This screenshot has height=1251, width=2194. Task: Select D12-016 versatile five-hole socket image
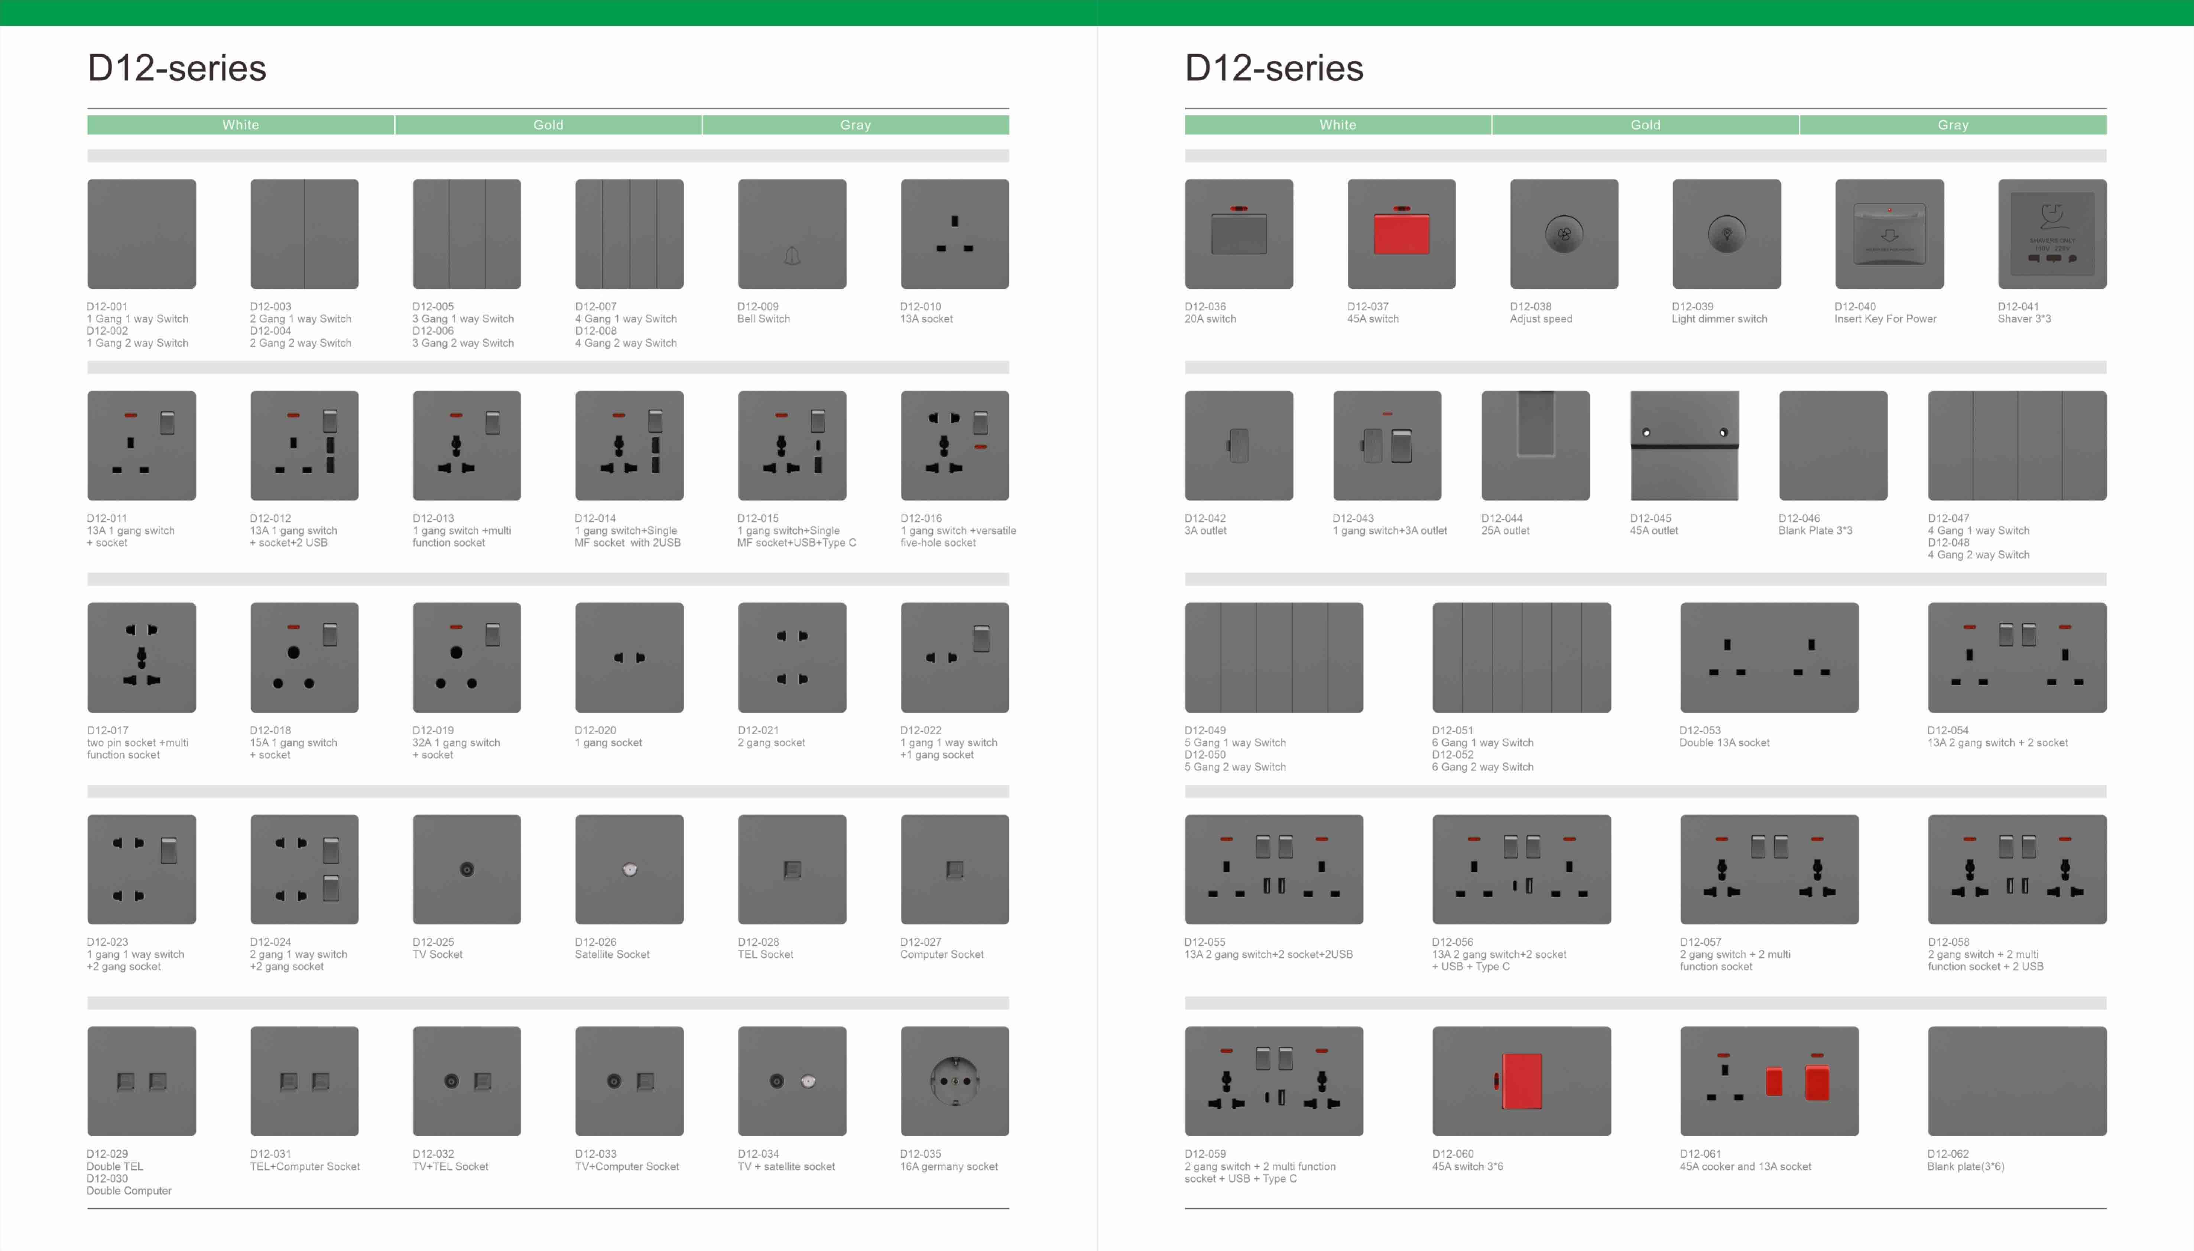tap(954, 446)
